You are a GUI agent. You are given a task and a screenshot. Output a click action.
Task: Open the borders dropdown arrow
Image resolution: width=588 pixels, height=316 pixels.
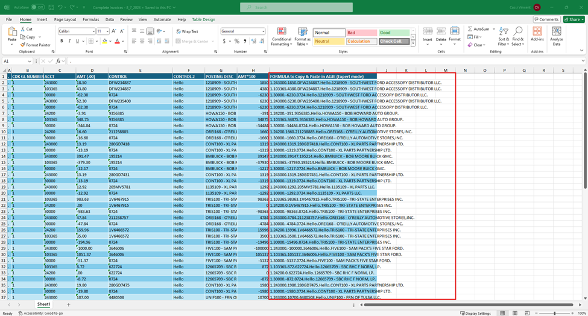click(x=96, y=41)
